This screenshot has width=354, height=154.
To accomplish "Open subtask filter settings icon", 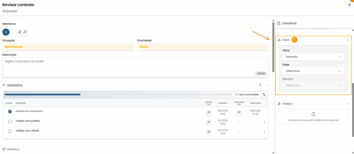I will tap(264, 95).
